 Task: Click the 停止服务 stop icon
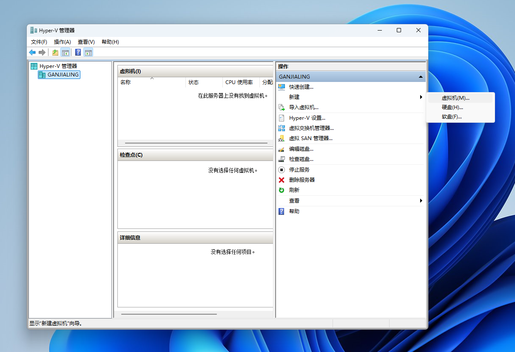pyautogui.click(x=281, y=169)
